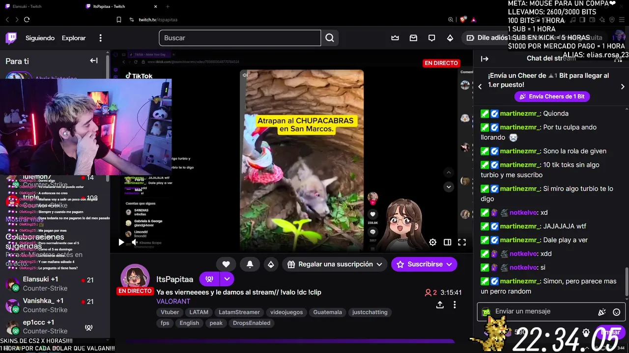Screen dimensions: 629x353
Task: Open stream options three-dot menu
Action: click(x=455, y=304)
